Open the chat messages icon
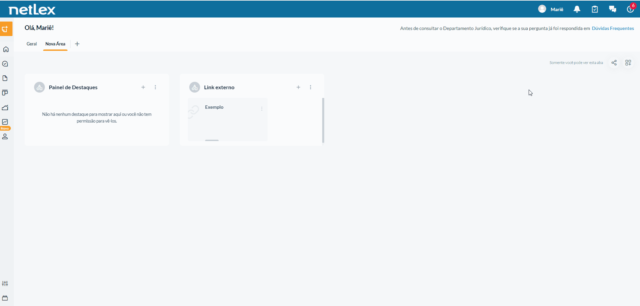640x306 pixels. click(613, 9)
